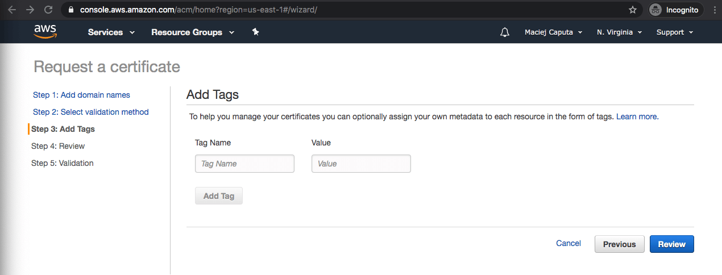The height and width of the screenshot is (275, 722).
Task: Click the browser back arrow
Action: 13,10
